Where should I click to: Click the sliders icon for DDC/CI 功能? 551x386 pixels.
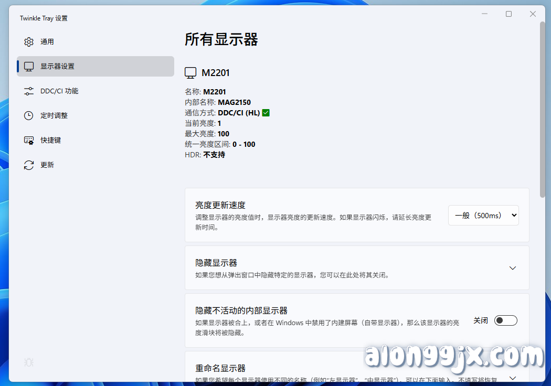pyautogui.click(x=29, y=91)
